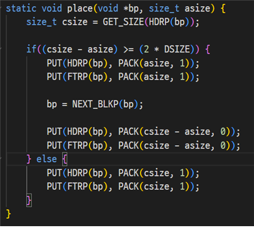Click the number '2' in the if condition
Viewport: 254px width, 228px height.
tap(147, 49)
